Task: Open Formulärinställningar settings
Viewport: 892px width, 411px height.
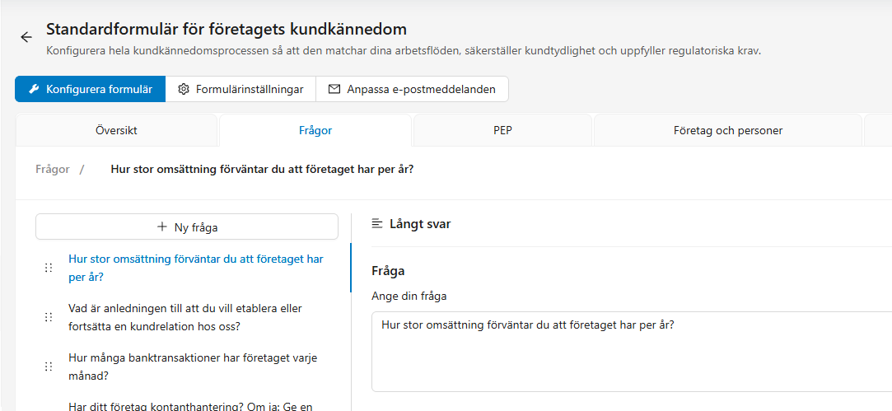Action: [241, 90]
